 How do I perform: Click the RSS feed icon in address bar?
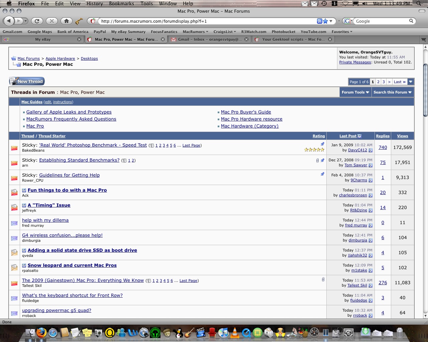[320, 21]
